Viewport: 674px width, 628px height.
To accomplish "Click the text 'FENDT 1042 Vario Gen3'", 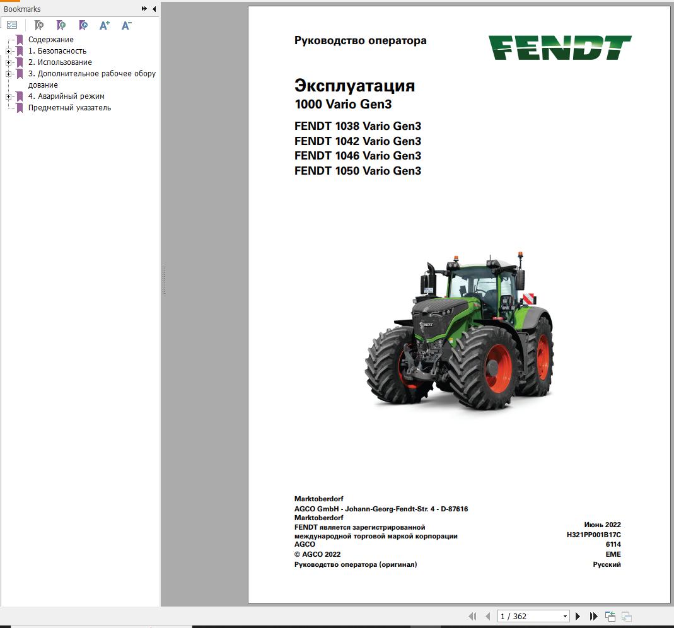I will [x=357, y=141].
